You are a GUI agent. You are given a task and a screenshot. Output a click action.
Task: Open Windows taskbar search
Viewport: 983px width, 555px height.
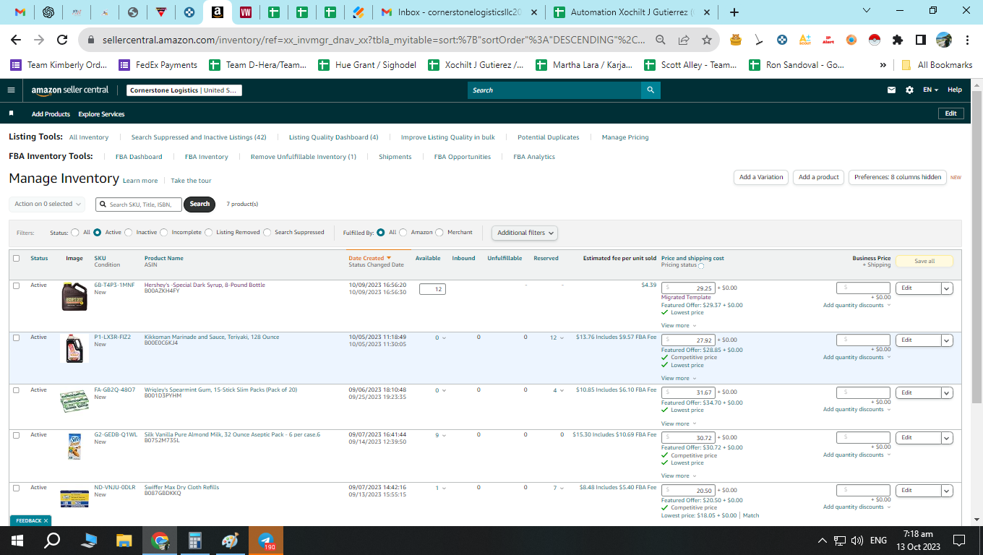point(52,541)
